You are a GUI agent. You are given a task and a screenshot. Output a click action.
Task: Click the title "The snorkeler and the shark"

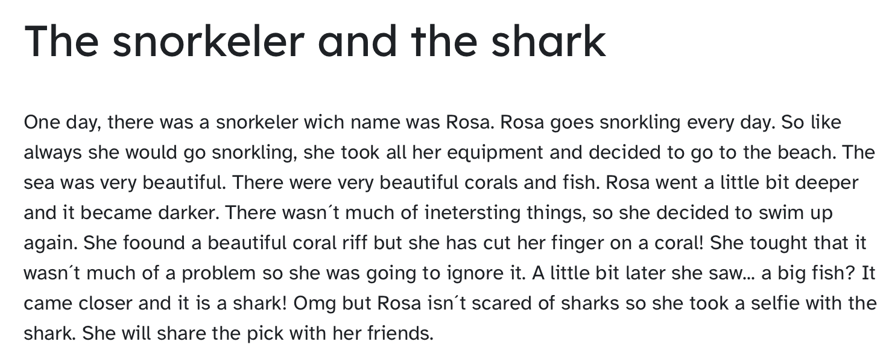click(315, 41)
